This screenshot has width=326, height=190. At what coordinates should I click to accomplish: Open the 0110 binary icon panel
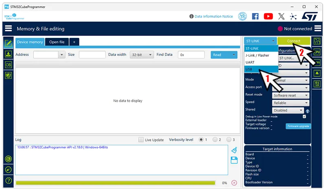tap(317, 84)
